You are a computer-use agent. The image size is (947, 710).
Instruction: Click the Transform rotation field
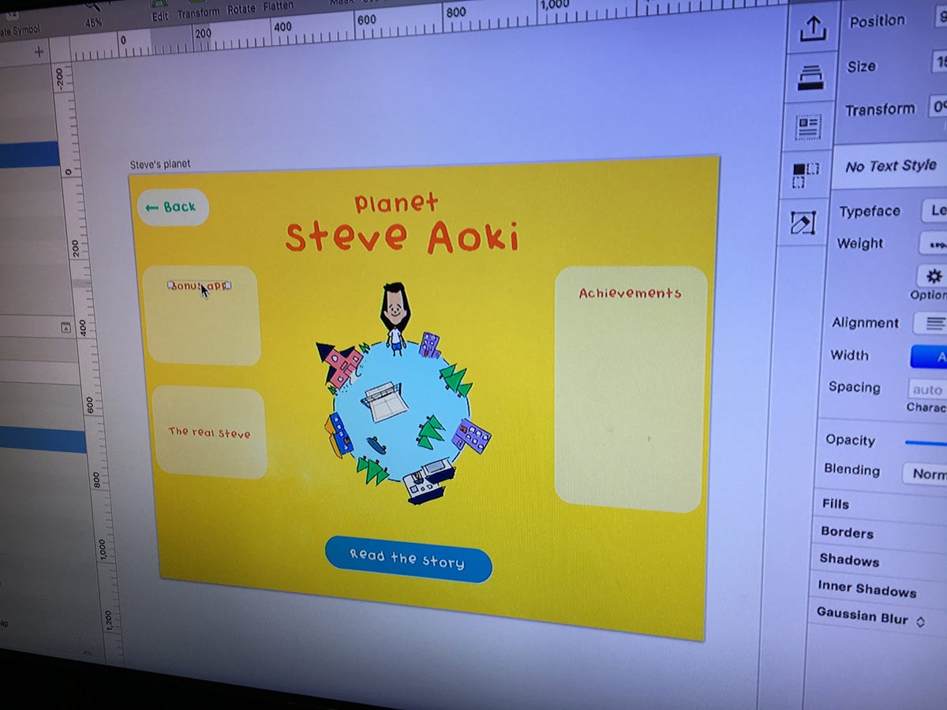[x=938, y=107]
